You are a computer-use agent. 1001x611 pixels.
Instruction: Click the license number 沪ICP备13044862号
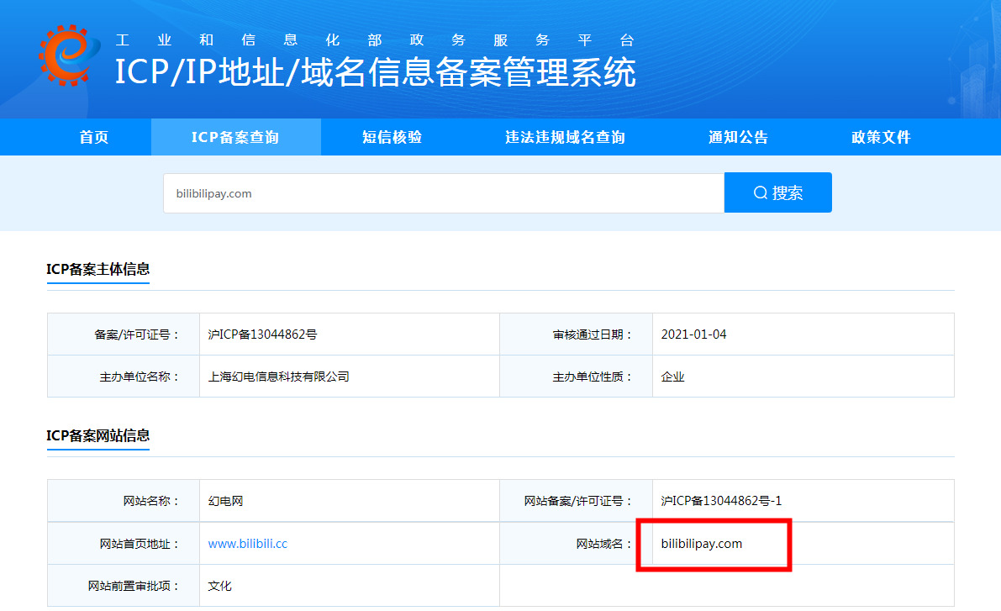(x=262, y=334)
